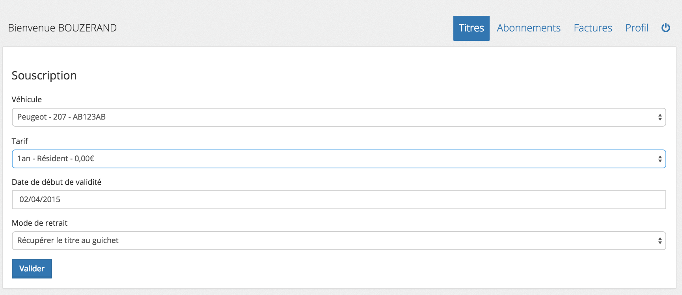Open the Profil page

click(x=636, y=28)
